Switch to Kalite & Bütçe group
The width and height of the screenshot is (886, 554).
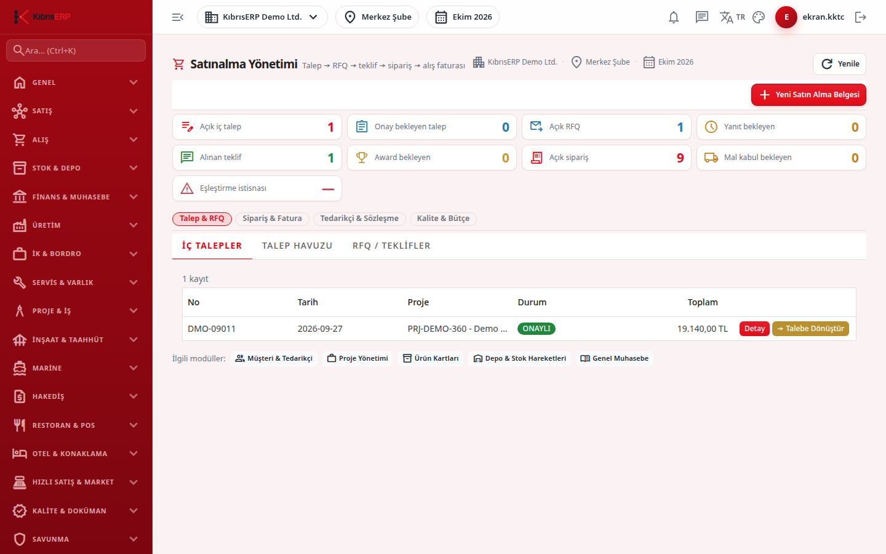tap(443, 219)
